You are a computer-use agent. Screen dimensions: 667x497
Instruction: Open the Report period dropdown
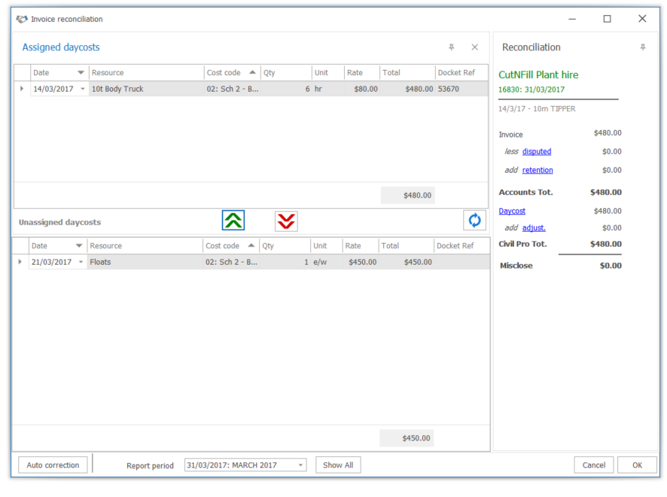300,465
